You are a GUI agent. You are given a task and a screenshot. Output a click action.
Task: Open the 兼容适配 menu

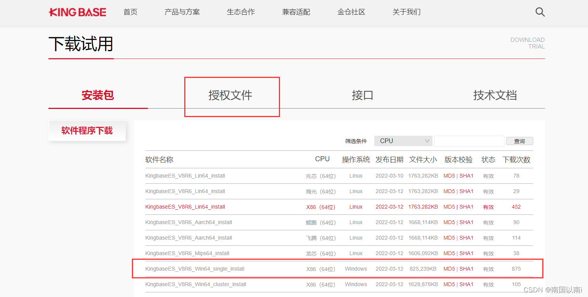pyautogui.click(x=296, y=12)
